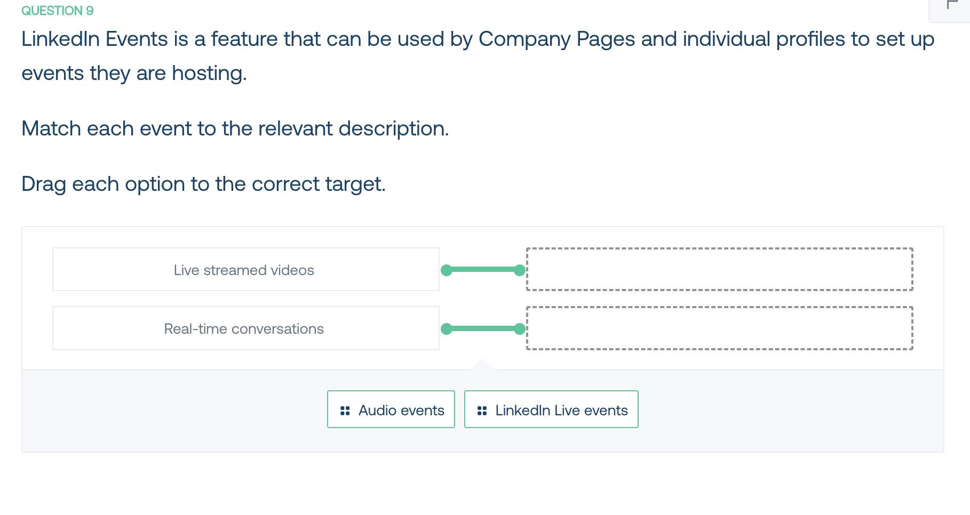Click the QUESTION 9 label
Viewport: 970px width, 515px height.
pos(58,11)
